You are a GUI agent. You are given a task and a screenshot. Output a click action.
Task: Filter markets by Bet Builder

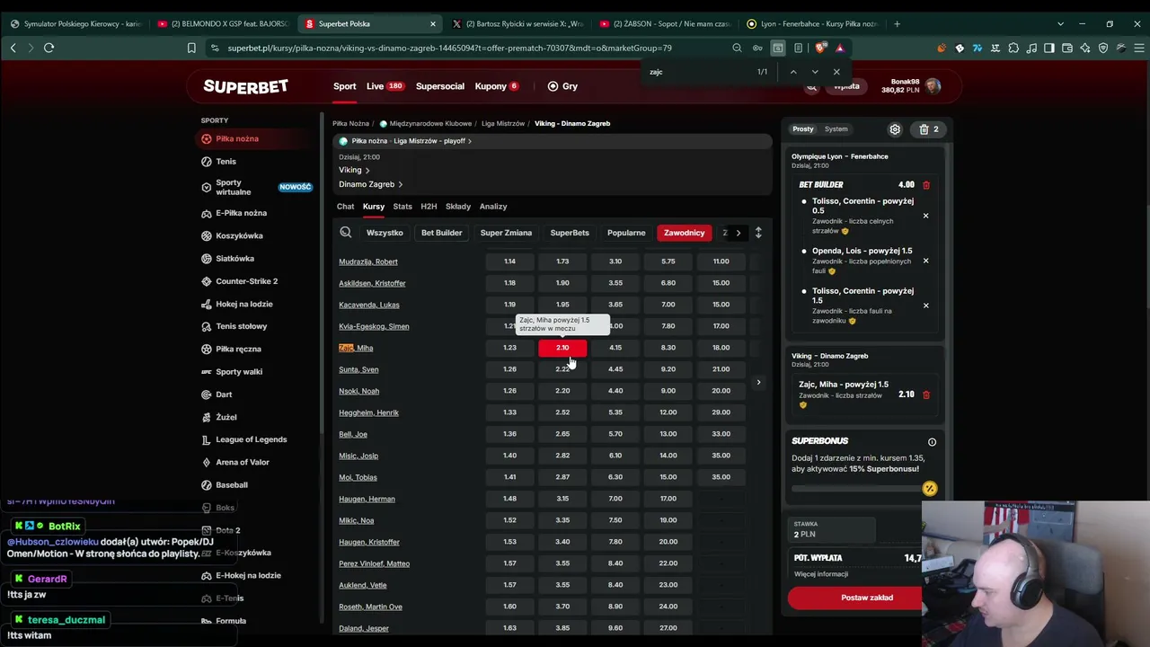442,233
